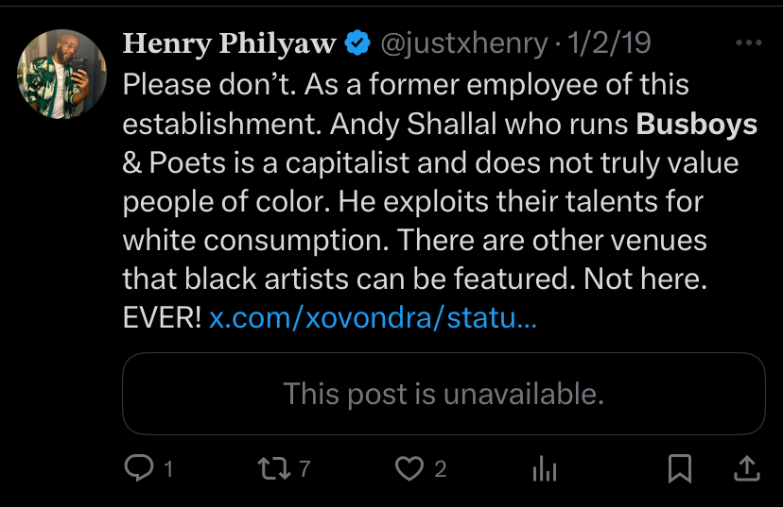
Task: Open the view analytics bar chart icon
Action: (x=545, y=468)
